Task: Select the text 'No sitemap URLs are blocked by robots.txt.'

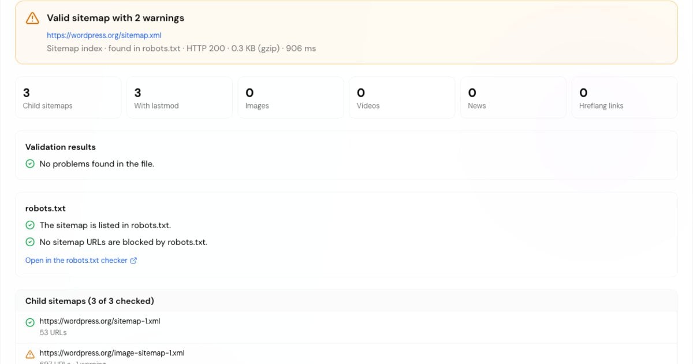Action: tap(123, 242)
